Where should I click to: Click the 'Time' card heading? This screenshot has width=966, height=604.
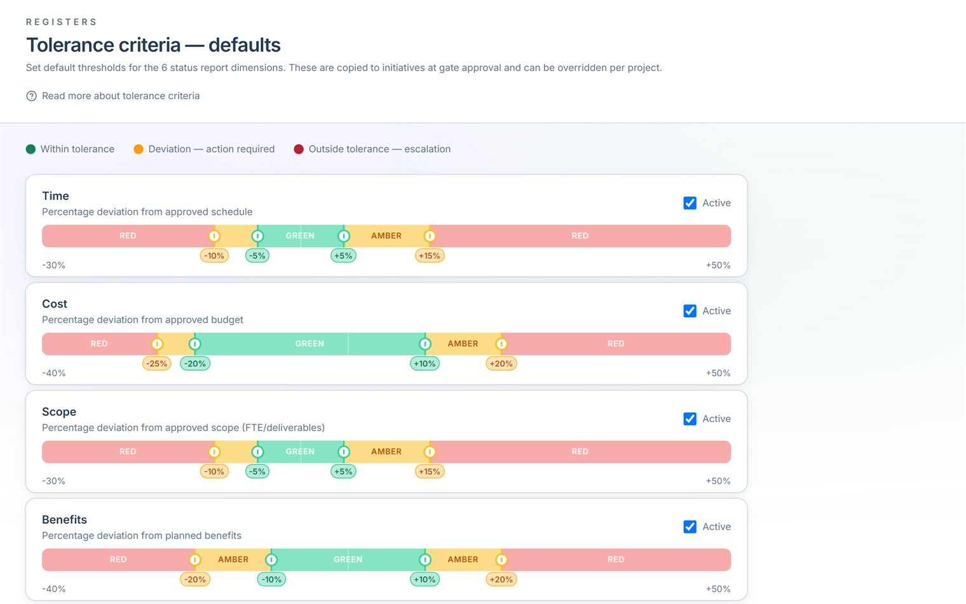[55, 196]
